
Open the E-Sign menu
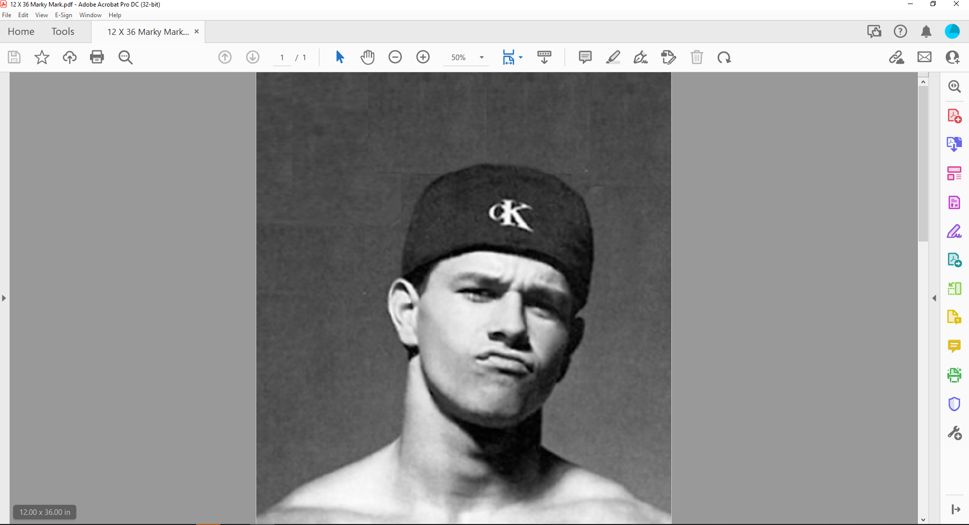pos(63,15)
